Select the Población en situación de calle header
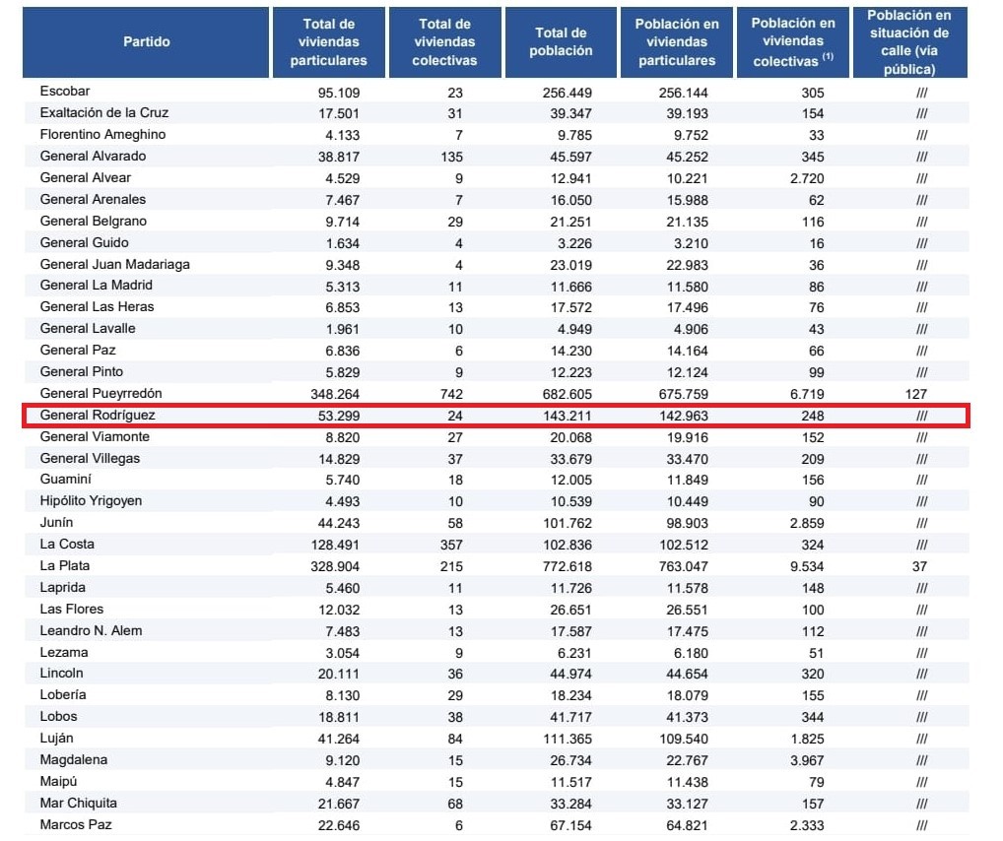This screenshot has height=841, width=1003. (909, 42)
